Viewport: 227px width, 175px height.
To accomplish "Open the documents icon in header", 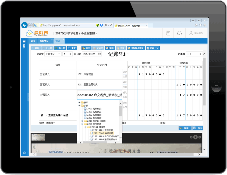I will click(168, 33).
